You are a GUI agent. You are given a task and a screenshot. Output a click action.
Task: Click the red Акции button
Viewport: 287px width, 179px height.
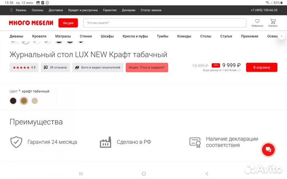click(68, 23)
